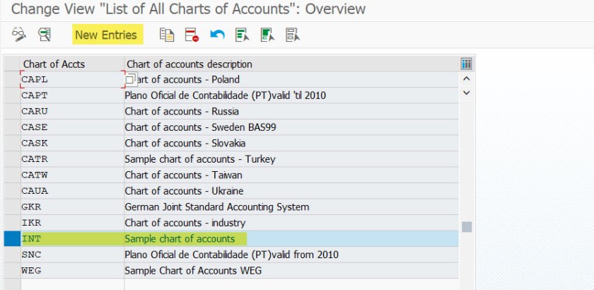The height and width of the screenshot is (290, 594).
Task: Open Details icon next to glasses
Action: pyautogui.click(x=45, y=34)
